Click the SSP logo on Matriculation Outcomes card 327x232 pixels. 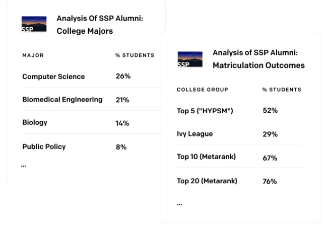click(190, 59)
